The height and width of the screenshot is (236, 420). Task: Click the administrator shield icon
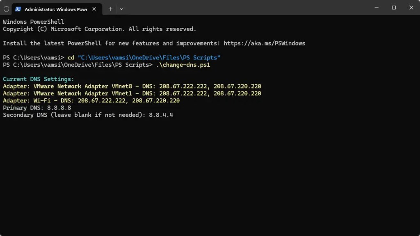(x=7, y=9)
